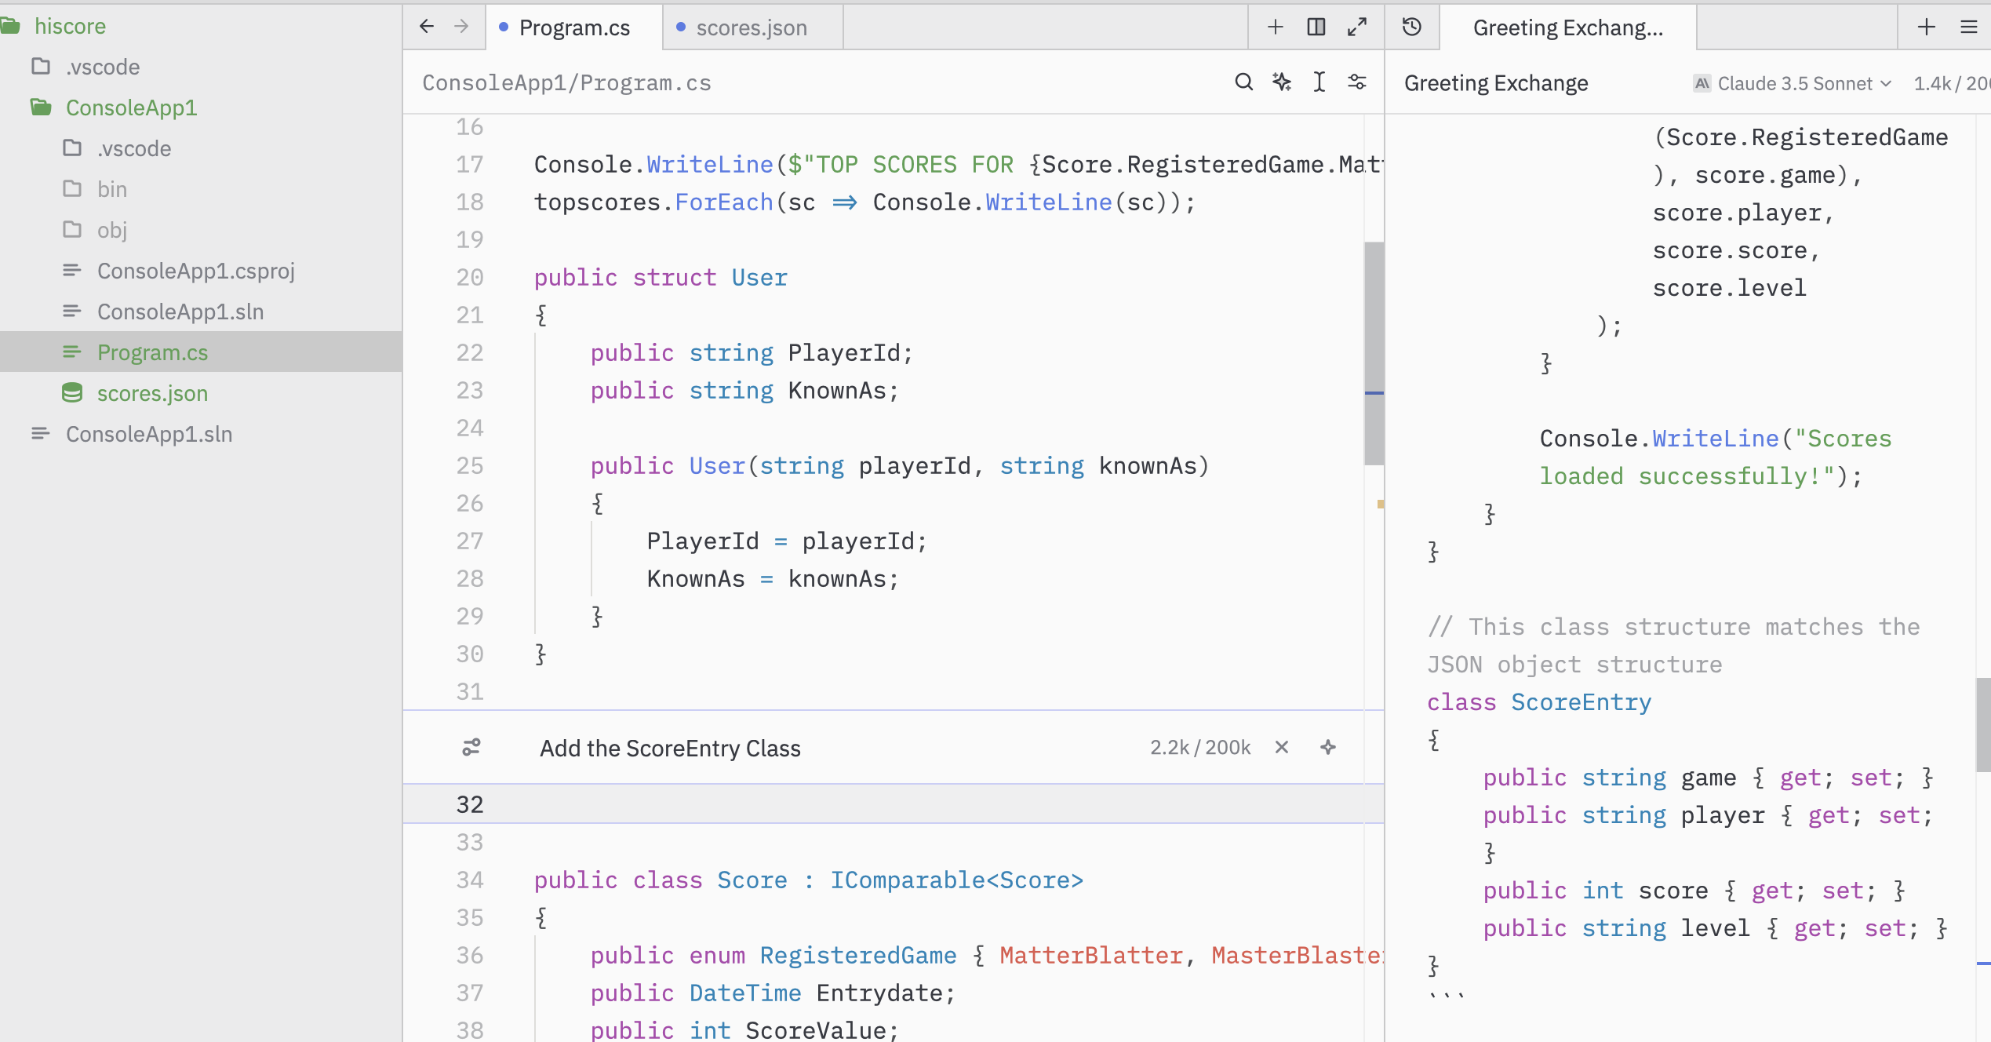Click the Greeting Exchange context title

click(x=1496, y=83)
